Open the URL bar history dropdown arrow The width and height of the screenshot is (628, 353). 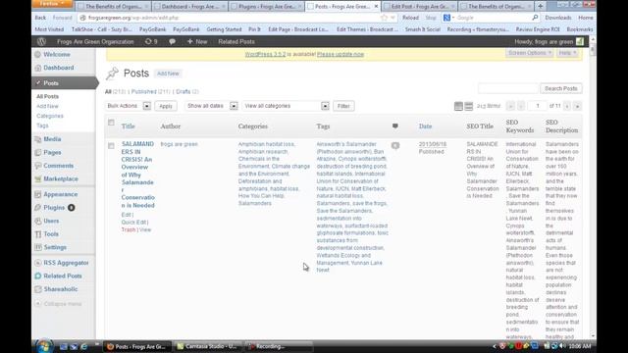coord(392,18)
